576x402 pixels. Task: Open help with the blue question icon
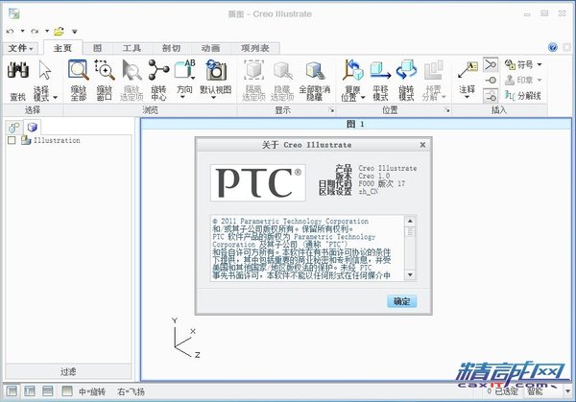tap(553, 47)
